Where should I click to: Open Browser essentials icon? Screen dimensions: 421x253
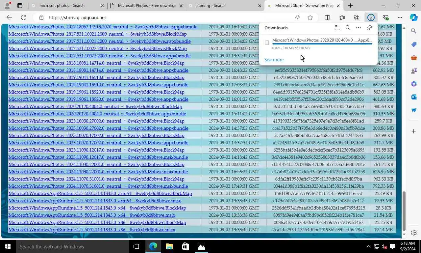(x=385, y=17)
